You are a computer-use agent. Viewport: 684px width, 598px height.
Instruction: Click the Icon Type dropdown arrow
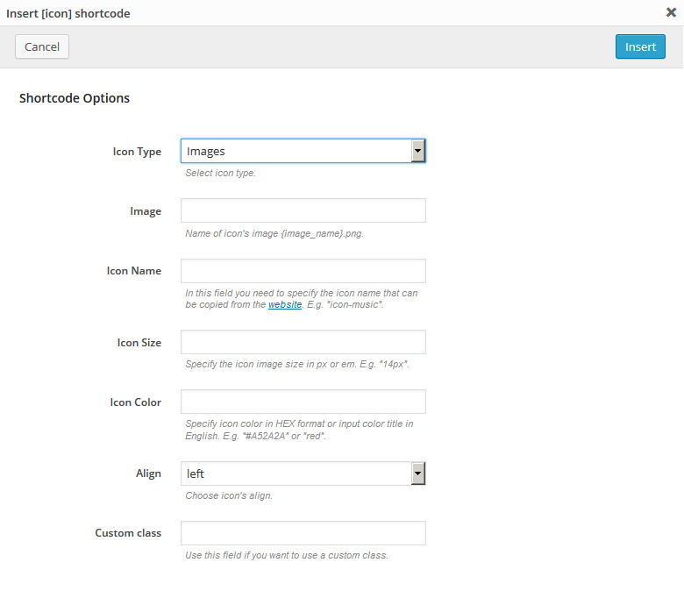[418, 151]
